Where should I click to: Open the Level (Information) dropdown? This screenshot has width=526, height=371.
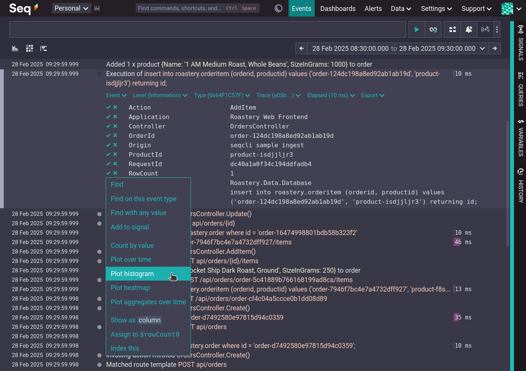[x=160, y=95]
